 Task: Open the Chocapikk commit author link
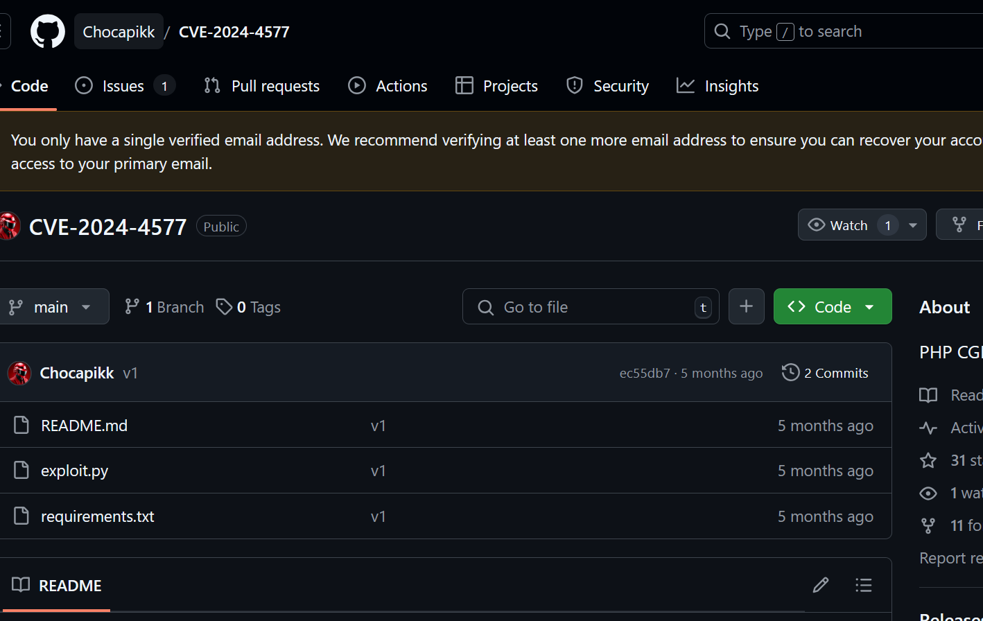click(x=77, y=373)
